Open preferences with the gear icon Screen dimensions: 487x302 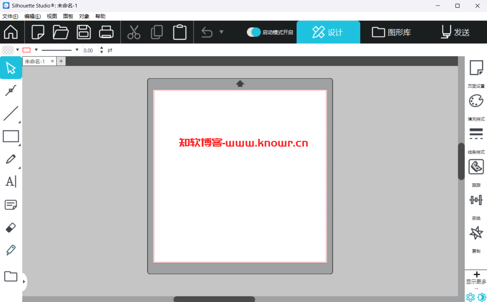click(x=470, y=297)
